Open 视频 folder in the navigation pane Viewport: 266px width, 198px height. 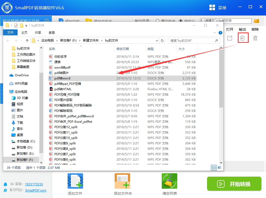(17, 104)
